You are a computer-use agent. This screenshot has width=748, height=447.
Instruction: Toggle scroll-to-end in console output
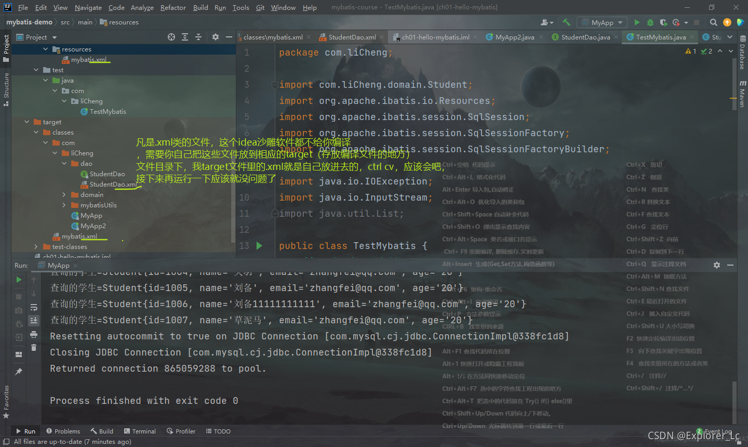[x=19, y=323]
